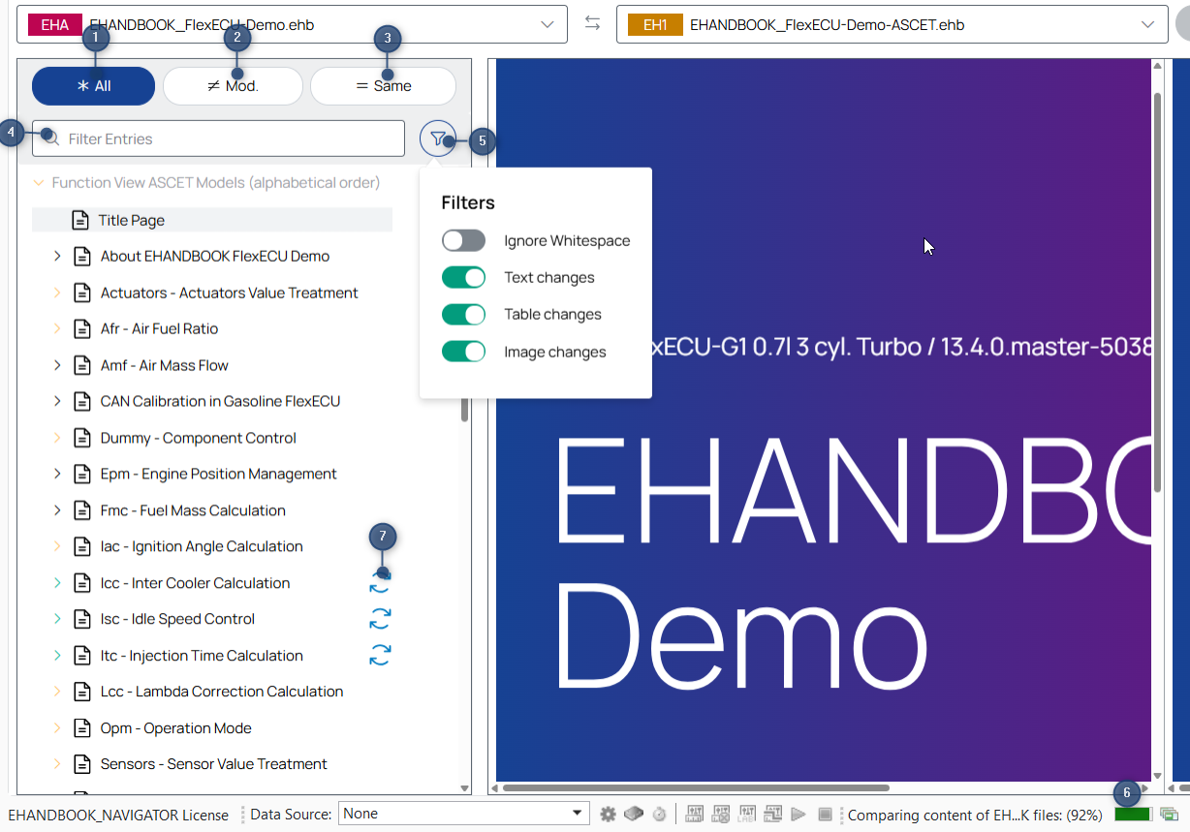Open the EH1 file dropdown

[1147, 25]
